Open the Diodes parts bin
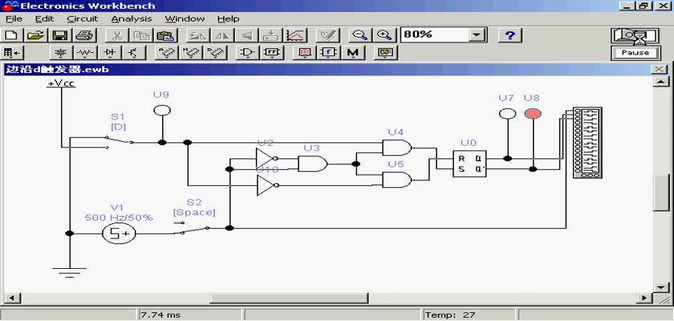 [110, 53]
